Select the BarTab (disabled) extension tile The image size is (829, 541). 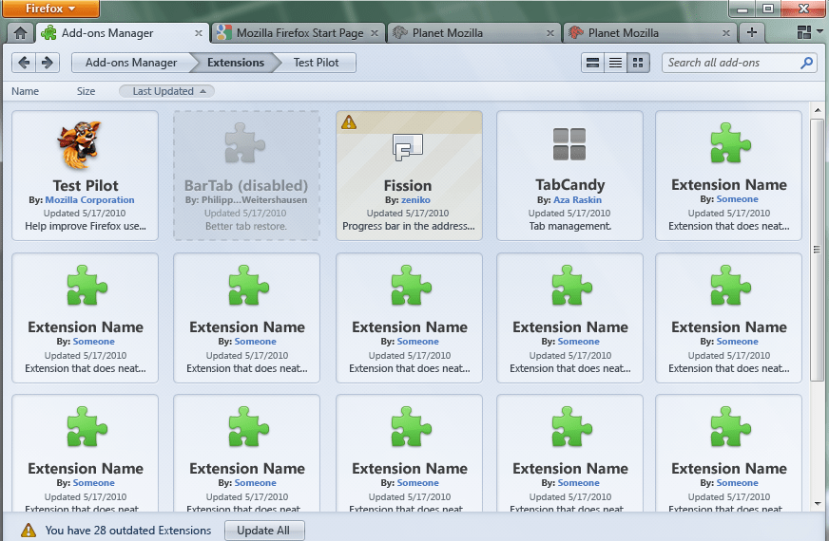click(246, 176)
